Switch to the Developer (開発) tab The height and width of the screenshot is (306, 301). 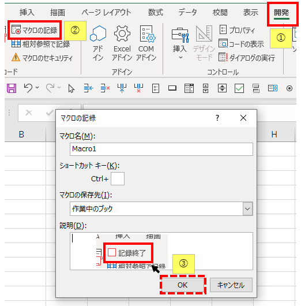click(281, 13)
